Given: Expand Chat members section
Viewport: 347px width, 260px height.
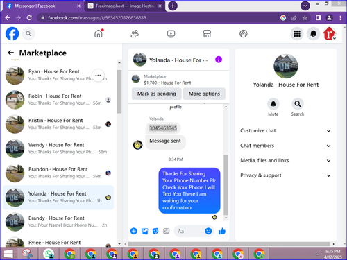Looking at the screenshot, I should point(286,146).
